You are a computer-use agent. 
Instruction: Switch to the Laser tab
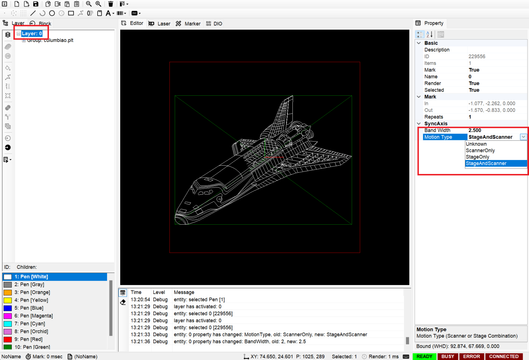click(160, 24)
